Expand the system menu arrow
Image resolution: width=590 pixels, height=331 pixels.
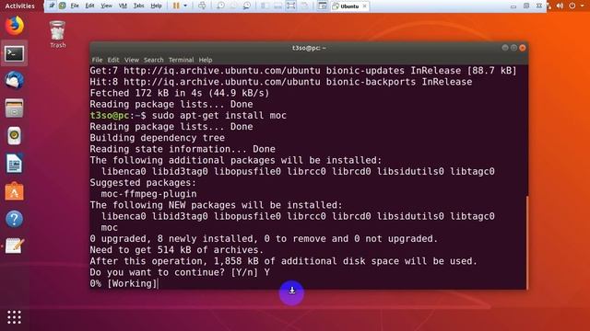582,6
